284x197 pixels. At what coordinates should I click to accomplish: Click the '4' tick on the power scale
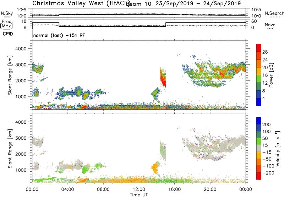coord(263,98)
